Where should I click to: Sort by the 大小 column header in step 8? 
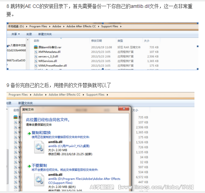(147, 41)
